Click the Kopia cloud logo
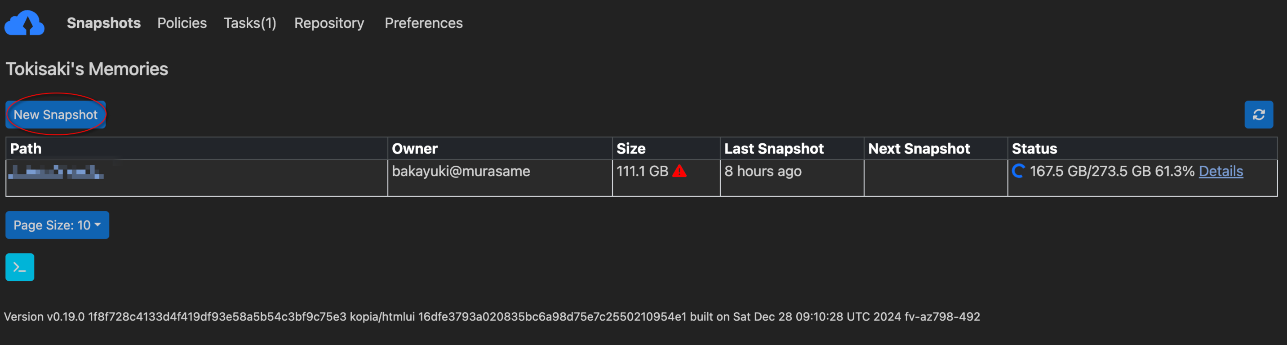This screenshot has width=1287, height=345. 24,23
